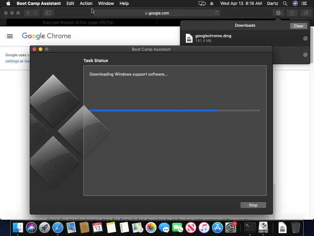Open Calendar from the Dock
The height and width of the screenshot is (236, 314).
(x=98, y=228)
